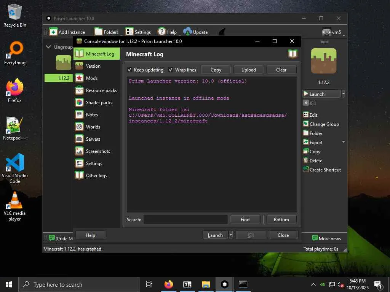Select the 1.12.2 instance in list
Image resolution: width=390 pixels, height=292 pixels.
[x=64, y=78]
